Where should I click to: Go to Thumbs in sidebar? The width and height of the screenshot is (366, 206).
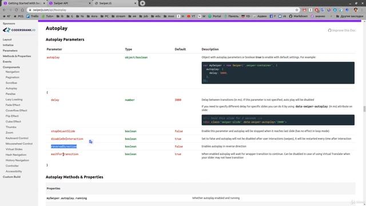[x=11, y=127]
